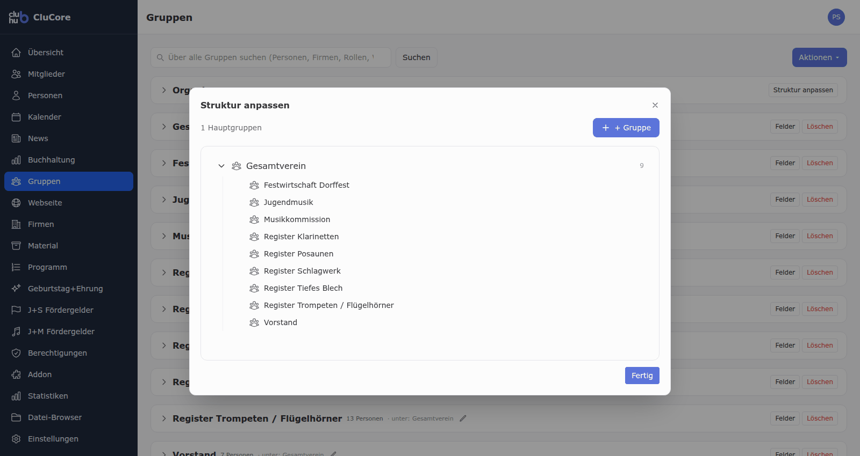Focus the group search input field
860x456 pixels.
271,57
